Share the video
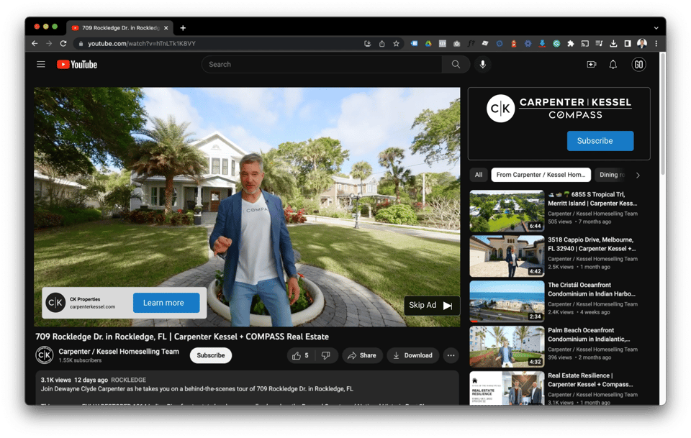Viewport: 691px width, 438px height. click(362, 355)
